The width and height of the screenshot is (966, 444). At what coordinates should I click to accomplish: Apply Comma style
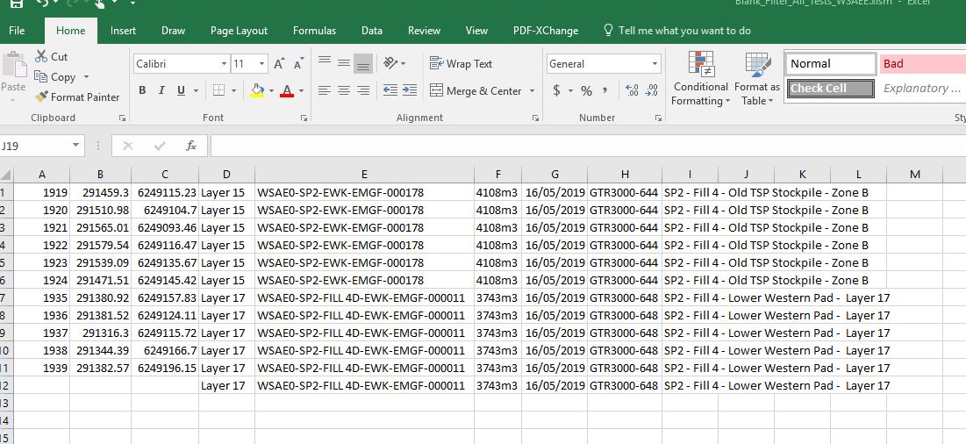click(605, 90)
